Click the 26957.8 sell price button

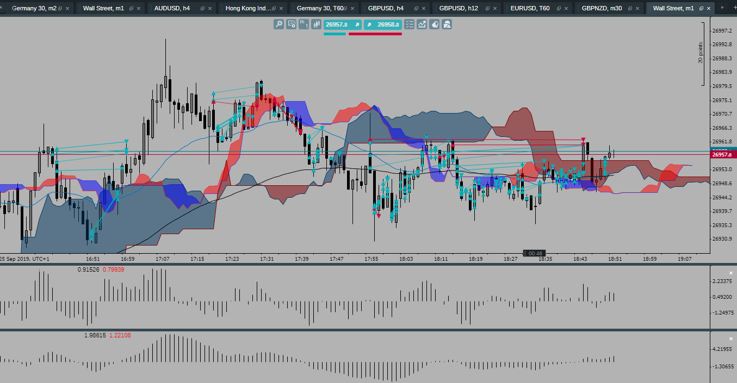(343, 24)
